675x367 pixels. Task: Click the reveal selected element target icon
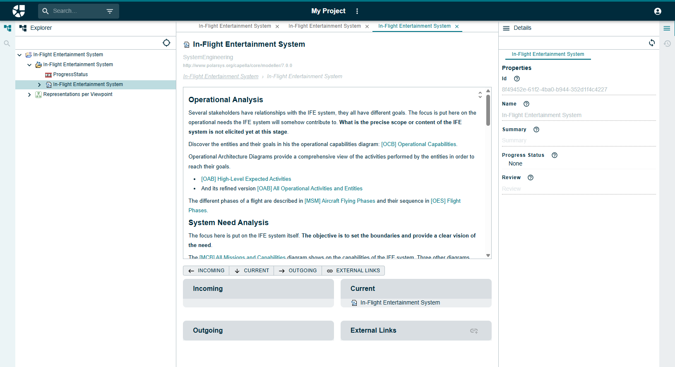pos(166,43)
